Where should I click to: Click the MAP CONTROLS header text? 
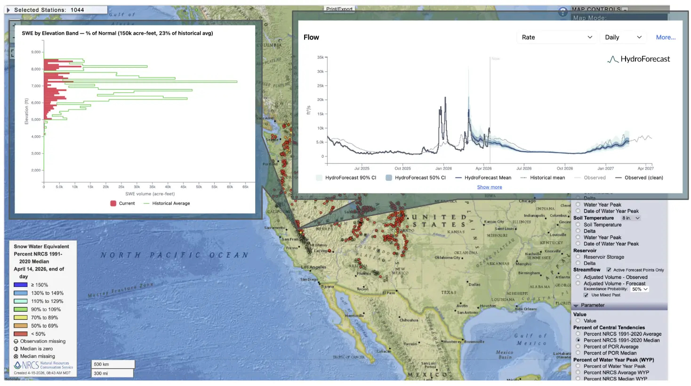[x=596, y=9]
